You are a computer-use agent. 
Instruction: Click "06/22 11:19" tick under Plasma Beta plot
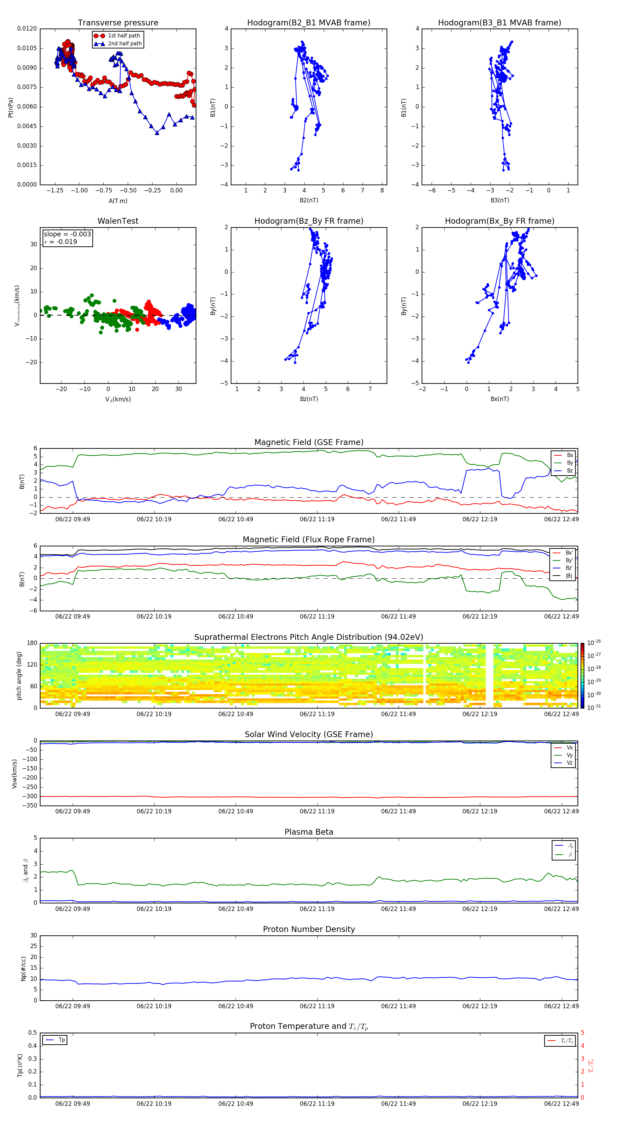[317, 909]
